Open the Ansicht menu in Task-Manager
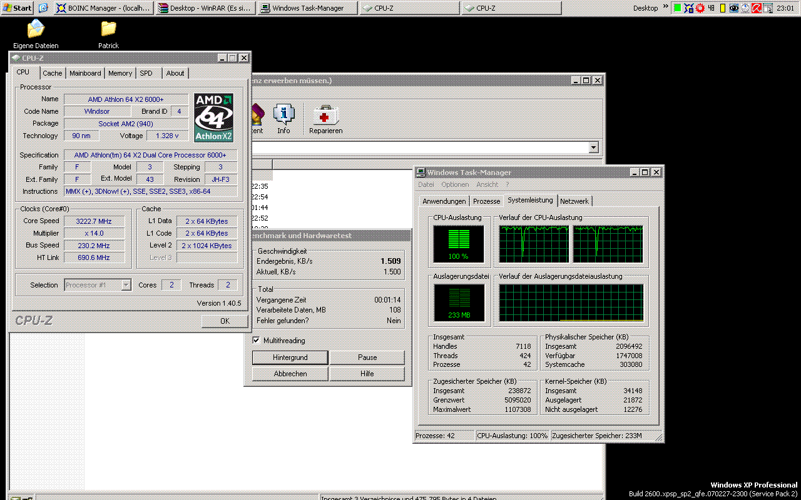 (487, 184)
